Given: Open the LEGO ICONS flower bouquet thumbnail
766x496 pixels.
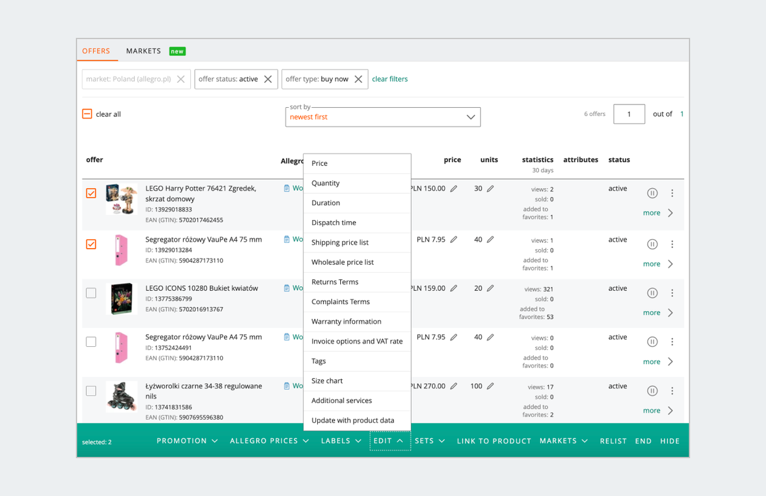Looking at the screenshot, I should pos(121,298).
